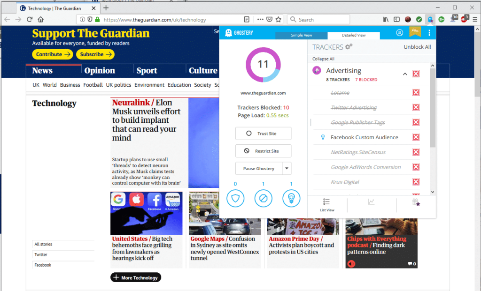
Task: Play the Chips with Everything podcast audio icon
Action: [x=351, y=263]
